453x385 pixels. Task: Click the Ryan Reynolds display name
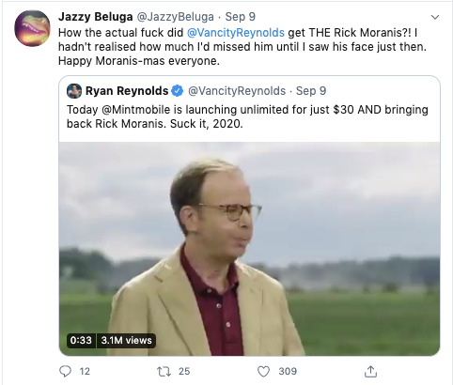pyautogui.click(x=127, y=91)
